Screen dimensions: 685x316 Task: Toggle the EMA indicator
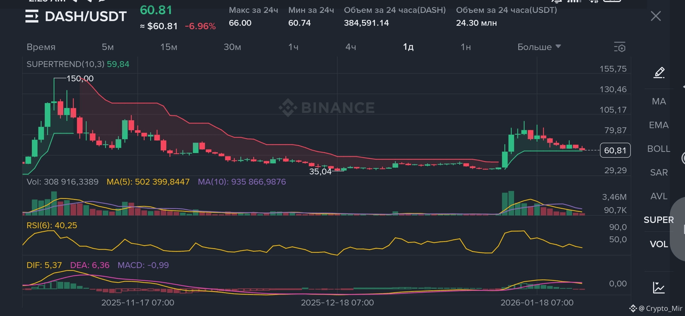659,125
